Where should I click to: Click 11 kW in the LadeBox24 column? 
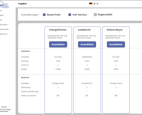click(x=87, y=61)
